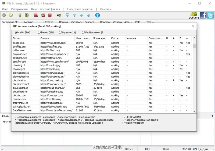Click the hosting list scrollbar thumb

194,46
